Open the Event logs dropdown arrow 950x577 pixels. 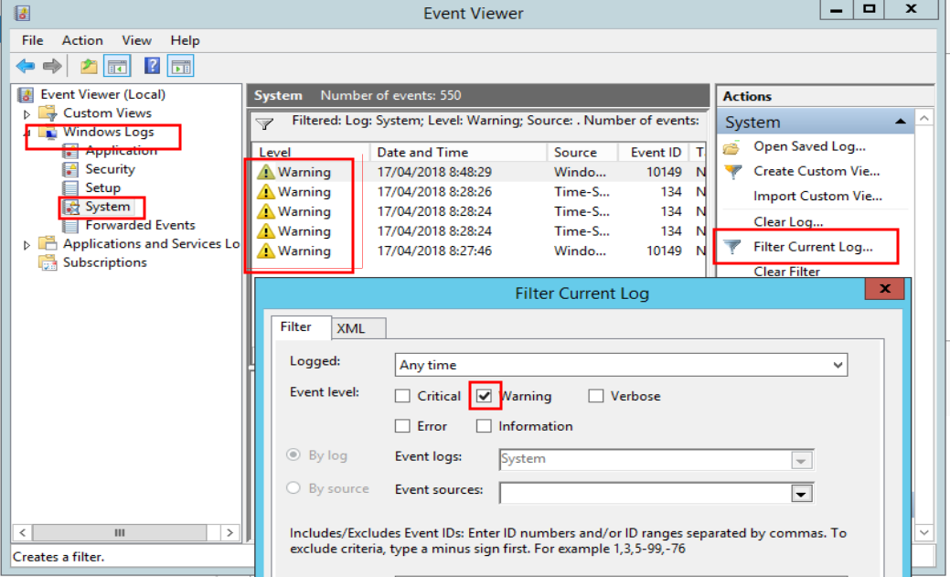pos(801,461)
